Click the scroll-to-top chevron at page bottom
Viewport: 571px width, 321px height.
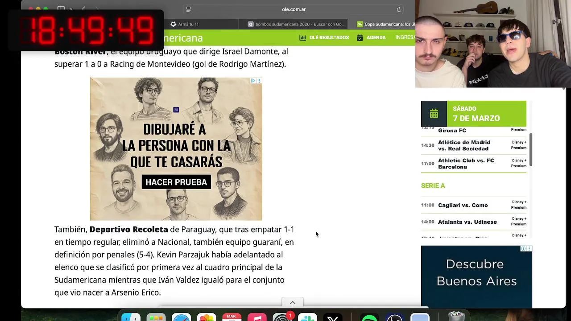[293, 303]
